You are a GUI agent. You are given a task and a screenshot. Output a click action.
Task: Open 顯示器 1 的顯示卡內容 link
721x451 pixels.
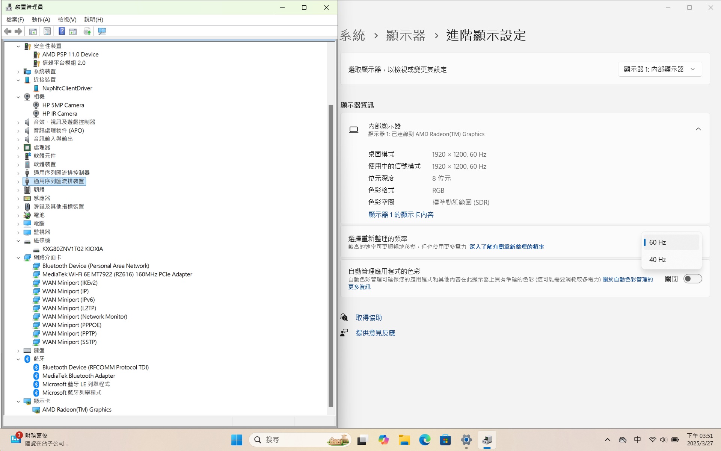pyautogui.click(x=401, y=215)
